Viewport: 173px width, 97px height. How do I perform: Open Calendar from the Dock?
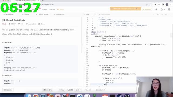[x=105, y=96]
